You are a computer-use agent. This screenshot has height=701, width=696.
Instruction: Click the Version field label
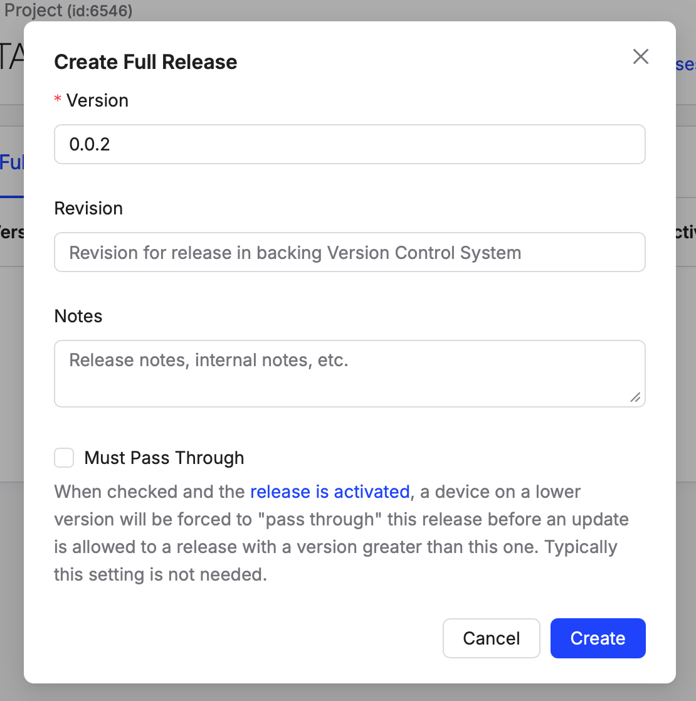[x=97, y=100]
